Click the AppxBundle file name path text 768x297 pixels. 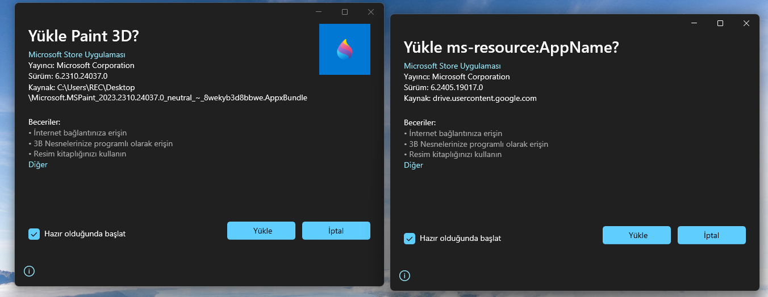click(x=168, y=97)
